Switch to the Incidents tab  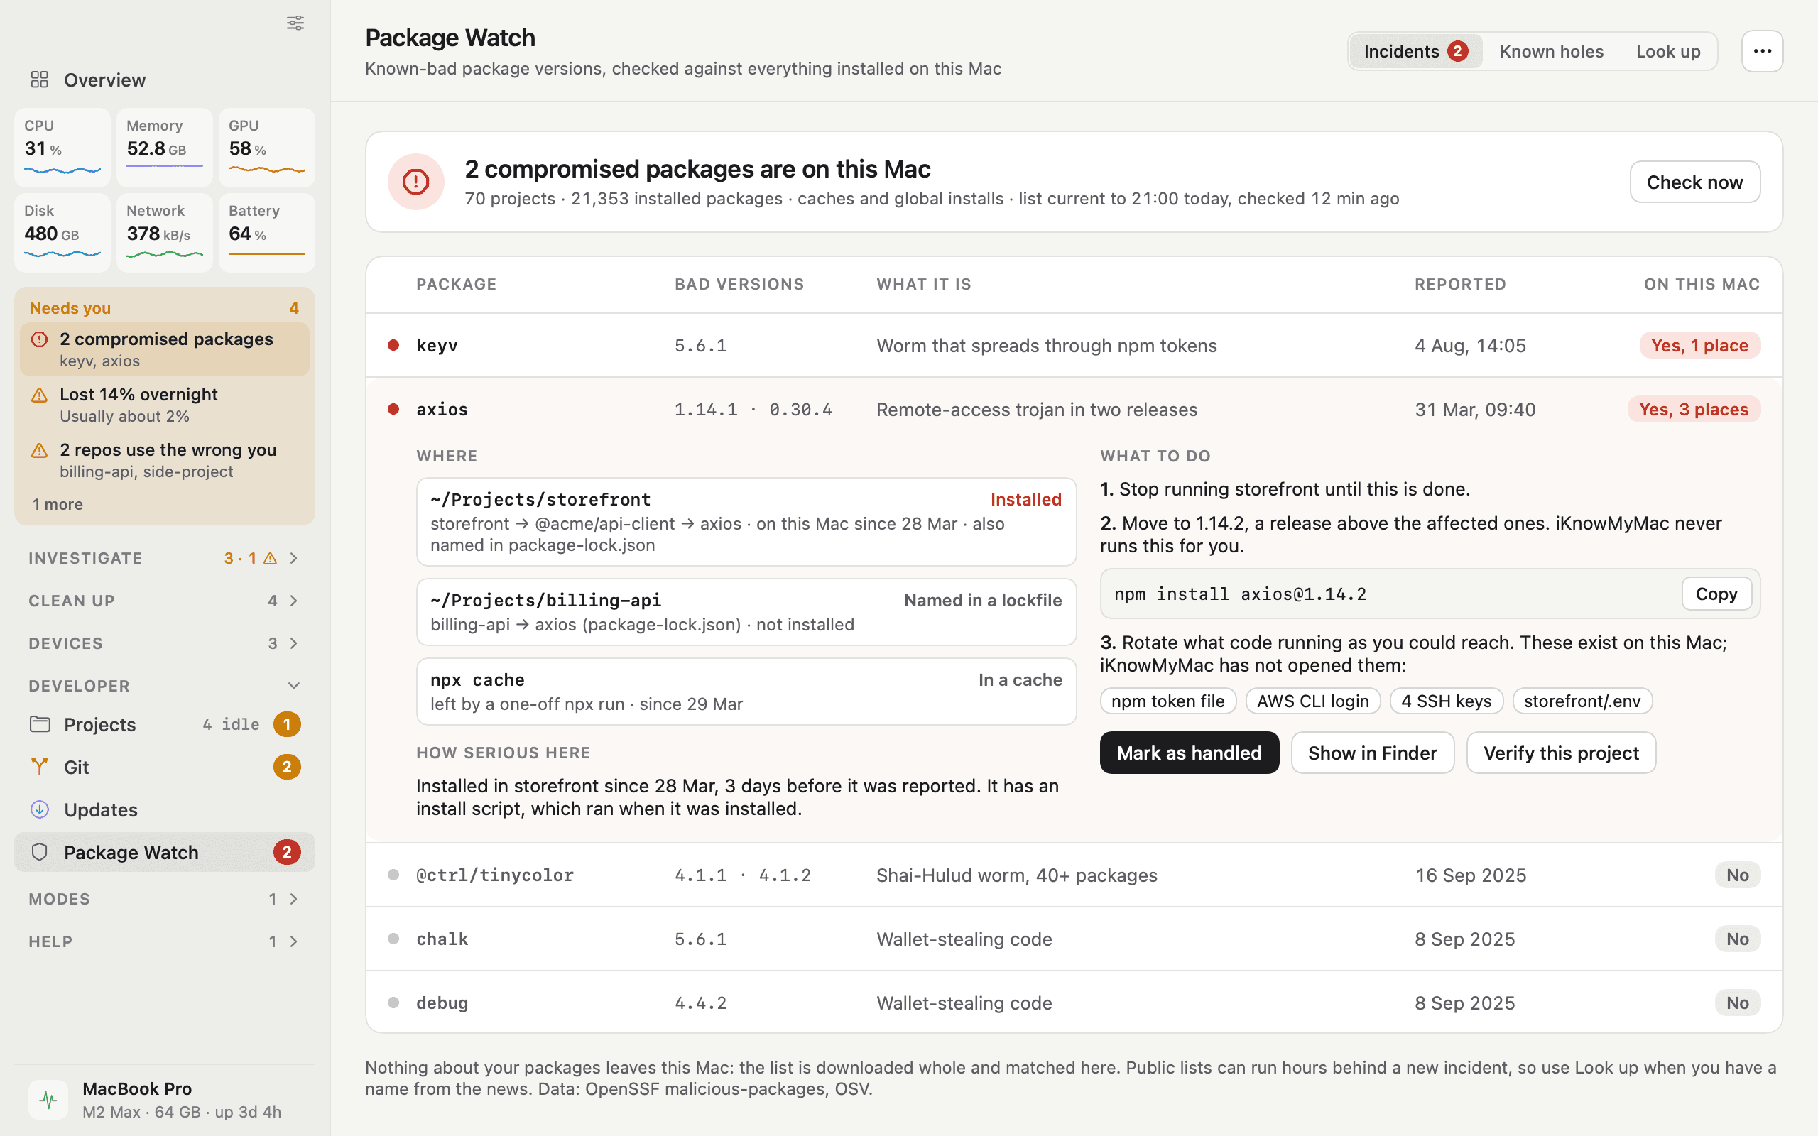pyautogui.click(x=1415, y=51)
